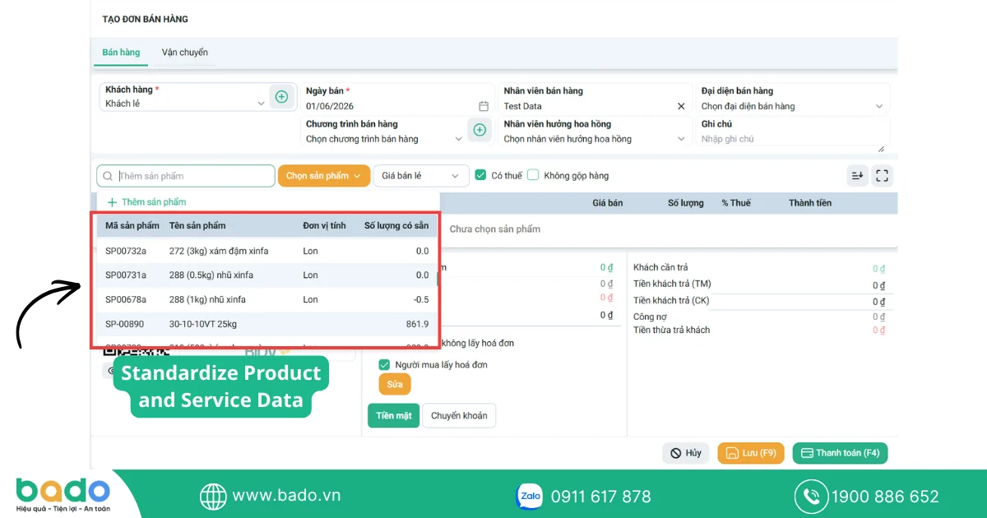Click the Đơn vị tính column header
Viewport: 987px width, 518px height.
tap(324, 225)
